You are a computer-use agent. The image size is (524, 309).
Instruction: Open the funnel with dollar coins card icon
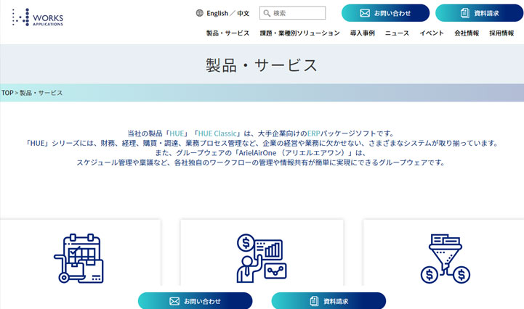pyautogui.click(x=445, y=259)
